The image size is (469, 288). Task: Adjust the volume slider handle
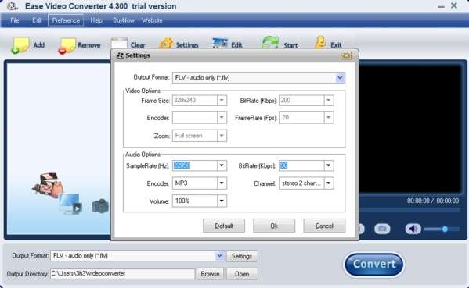[x=445, y=229]
